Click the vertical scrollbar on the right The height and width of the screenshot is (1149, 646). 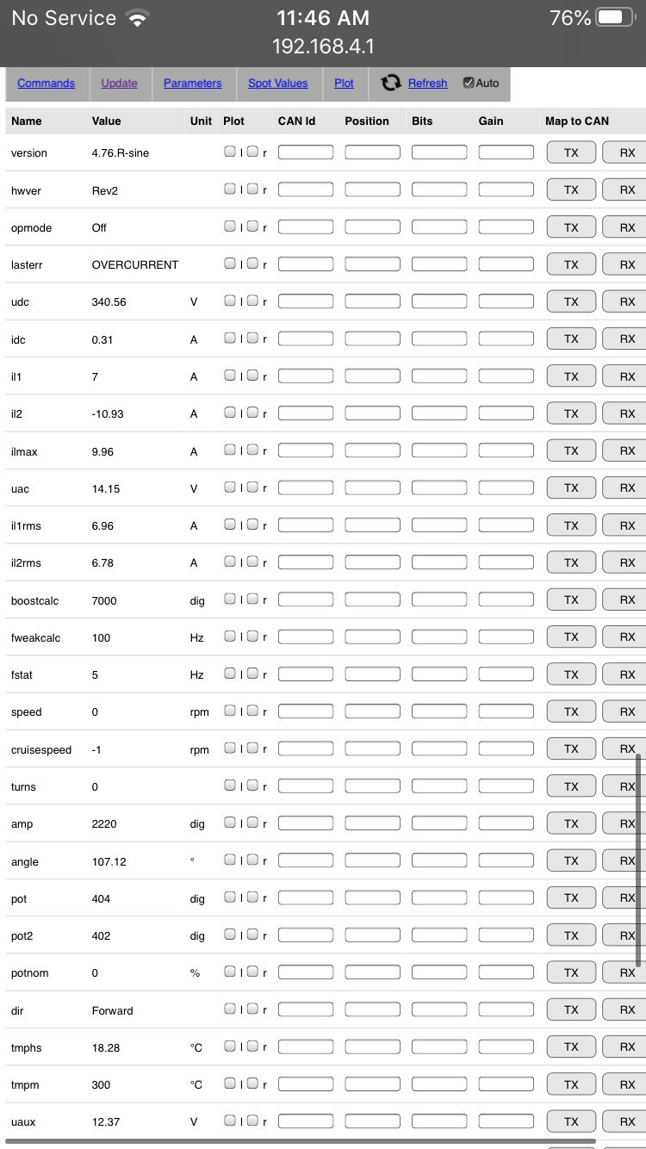pyautogui.click(x=638, y=860)
